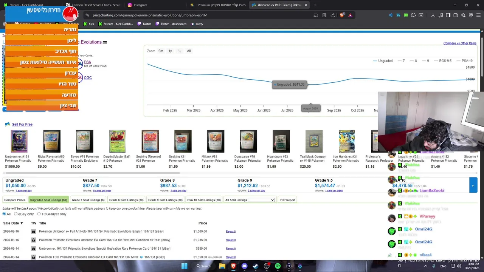Select the eBay only radio button
The image size is (484, 272).
16,214
